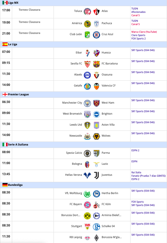Open Fanatiz free trial link
The width and height of the screenshot is (167, 243).
[148, 176]
